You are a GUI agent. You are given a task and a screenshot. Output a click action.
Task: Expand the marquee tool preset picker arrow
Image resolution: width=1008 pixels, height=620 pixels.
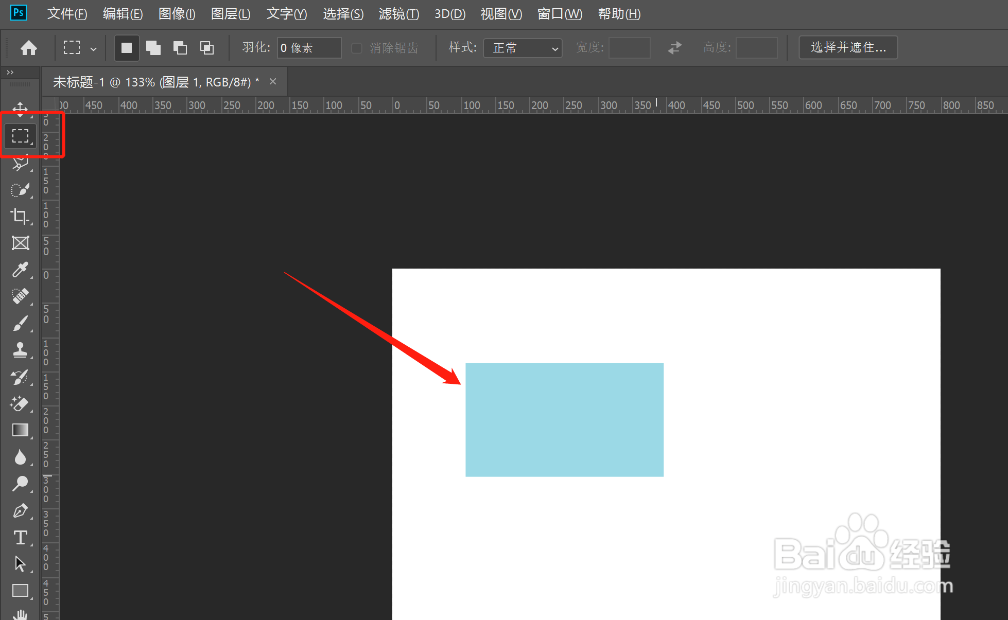(93, 49)
